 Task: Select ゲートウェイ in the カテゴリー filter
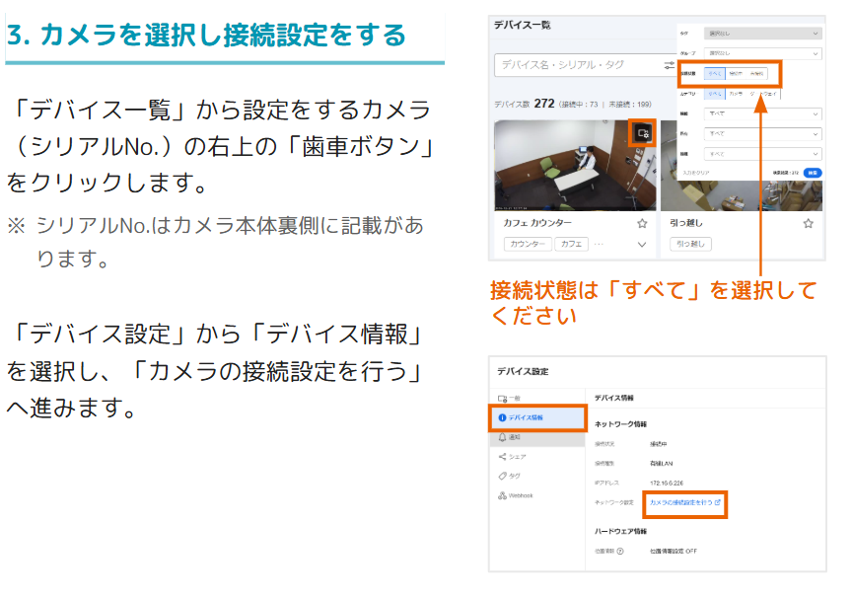point(764,94)
